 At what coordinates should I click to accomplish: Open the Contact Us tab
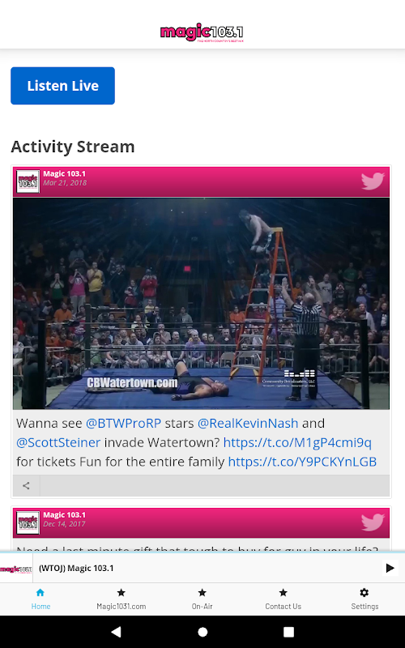283,599
